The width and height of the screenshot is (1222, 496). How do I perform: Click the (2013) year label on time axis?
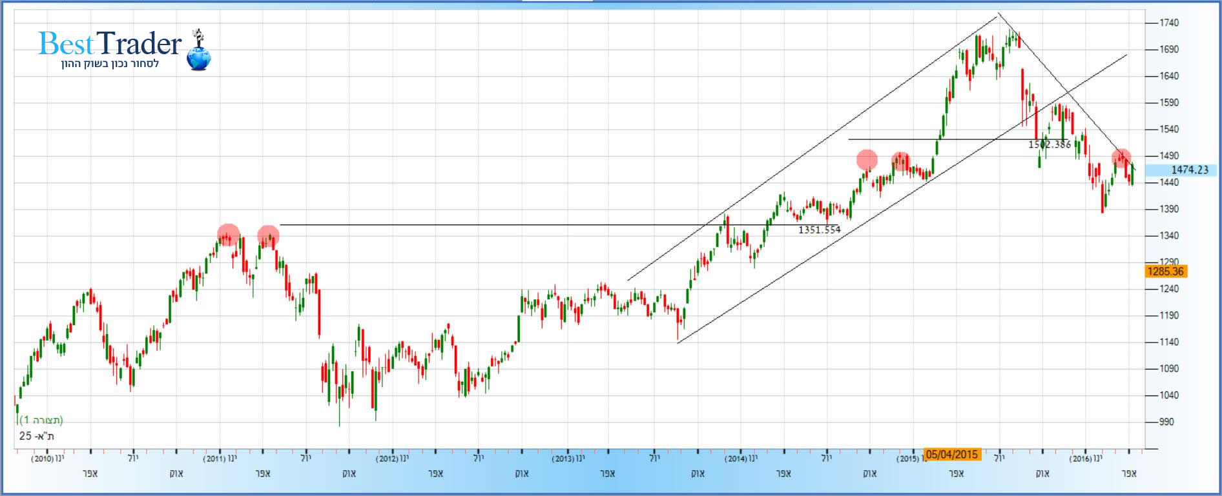[563, 459]
